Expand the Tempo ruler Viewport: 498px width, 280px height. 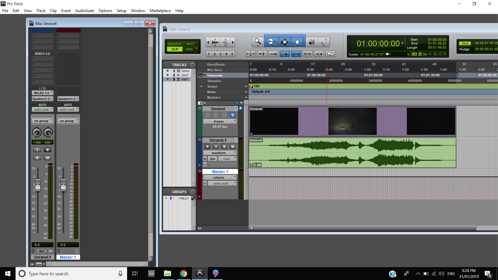tap(202, 86)
